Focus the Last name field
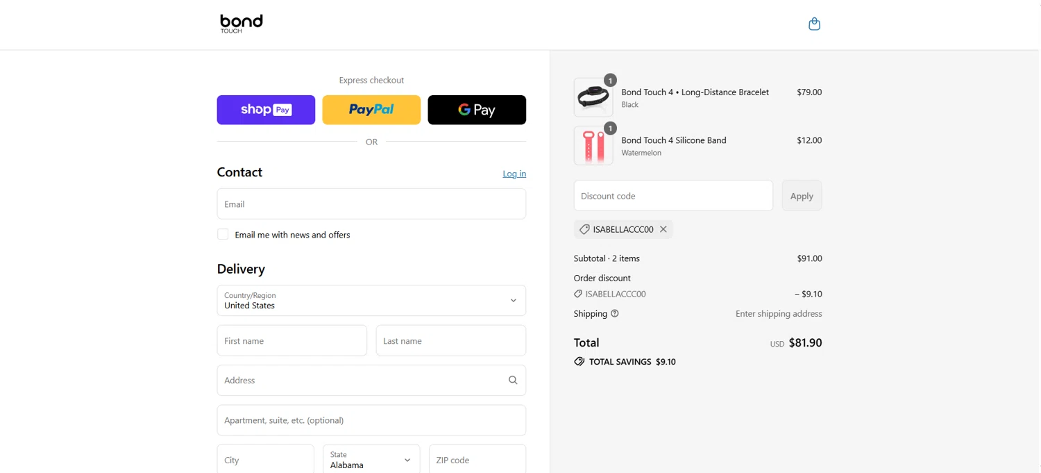The height and width of the screenshot is (473, 1041). pyautogui.click(x=451, y=340)
